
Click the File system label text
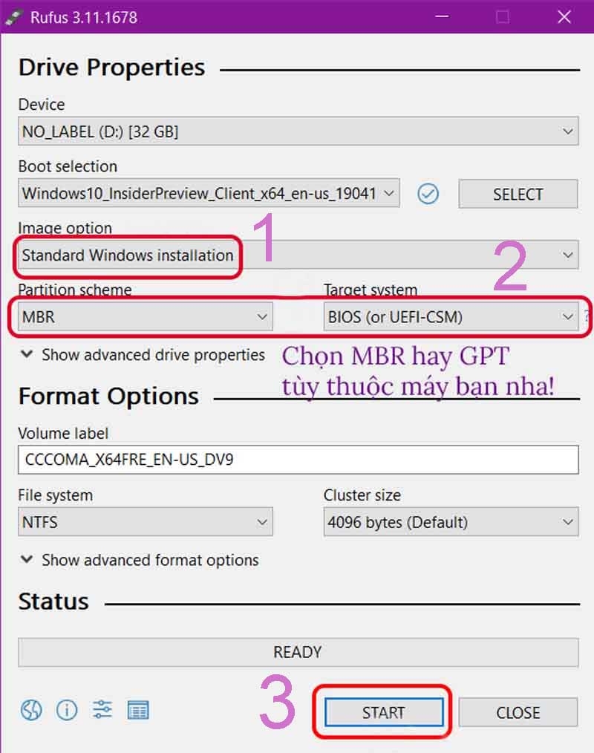55,495
